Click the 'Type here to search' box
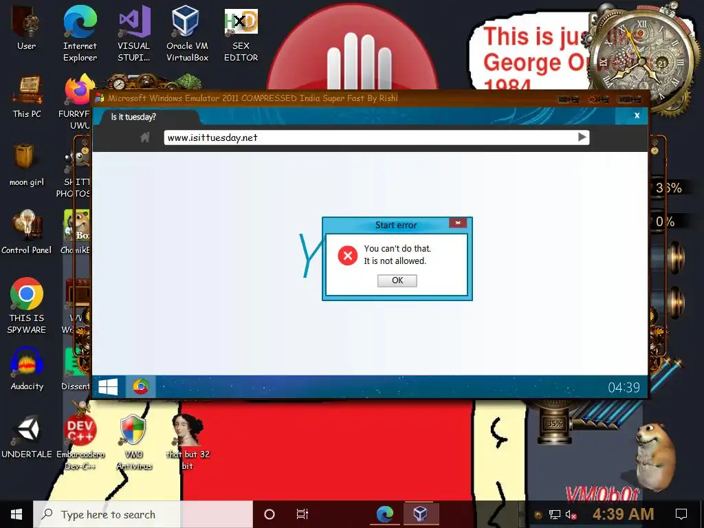The image size is (704, 528). click(x=143, y=514)
